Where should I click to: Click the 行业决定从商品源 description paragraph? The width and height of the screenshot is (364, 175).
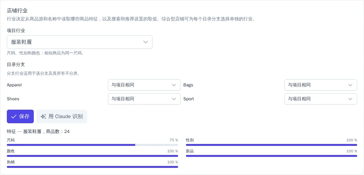pyautogui.click(x=131, y=19)
